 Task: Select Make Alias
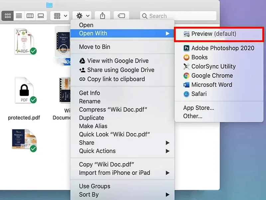pyautogui.click(x=122, y=126)
